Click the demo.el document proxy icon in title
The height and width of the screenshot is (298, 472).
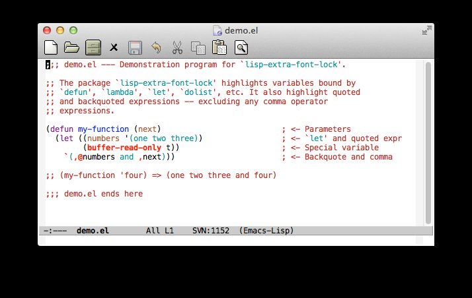217,30
